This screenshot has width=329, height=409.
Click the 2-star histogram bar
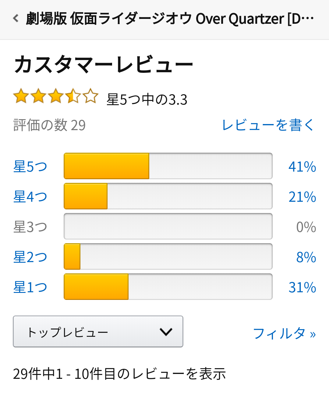[168, 257]
